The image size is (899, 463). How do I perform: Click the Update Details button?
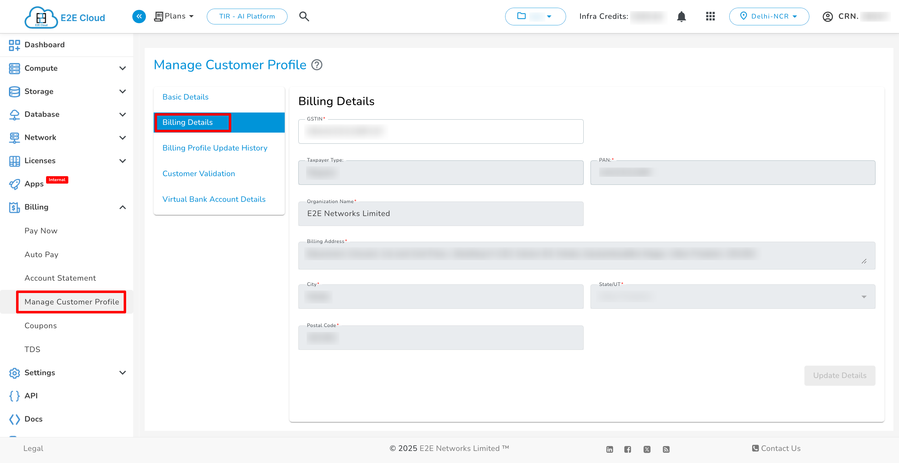coord(840,376)
